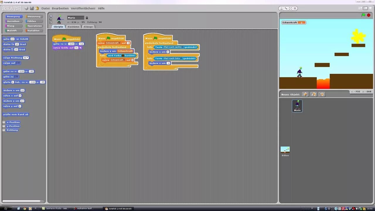Image resolution: width=375 pixels, height=211 pixels.
Task: Select the Bewegung block category
Action: click(13, 16)
